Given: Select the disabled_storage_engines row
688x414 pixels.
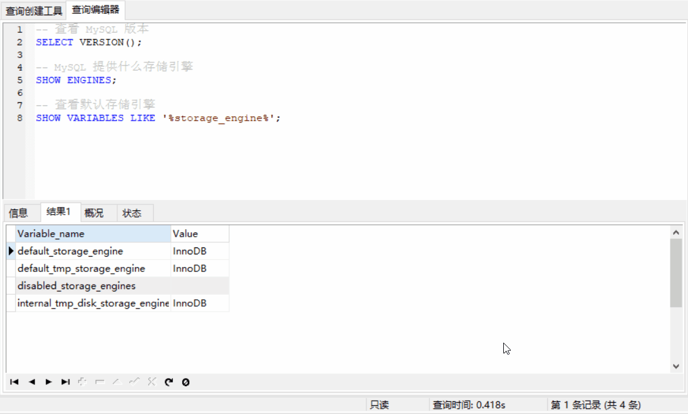Looking at the screenshot, I should [93, 286].
